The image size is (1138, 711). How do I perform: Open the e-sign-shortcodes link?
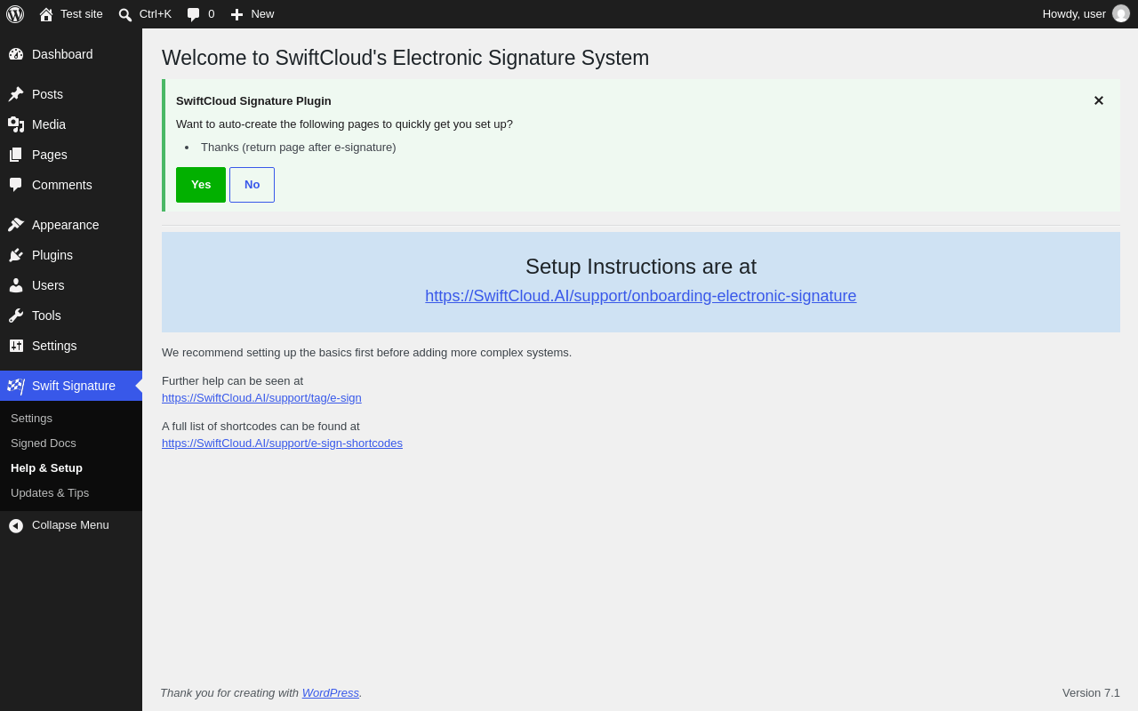click(282, 443)
